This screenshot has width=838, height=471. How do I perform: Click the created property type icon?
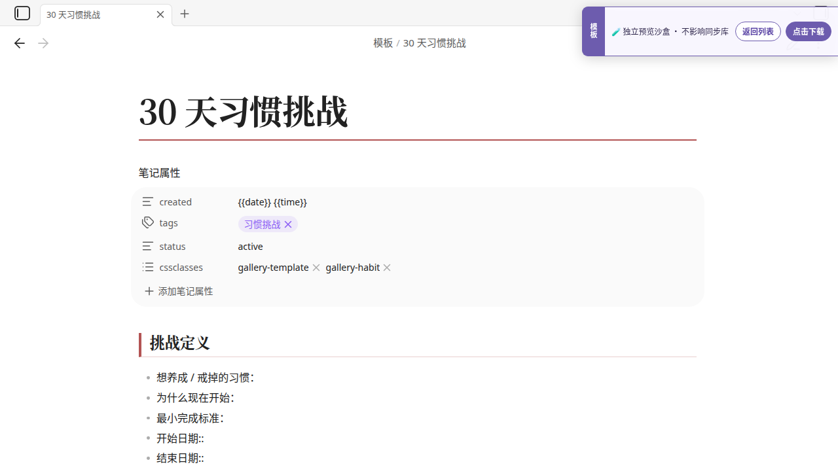(148, 201)
